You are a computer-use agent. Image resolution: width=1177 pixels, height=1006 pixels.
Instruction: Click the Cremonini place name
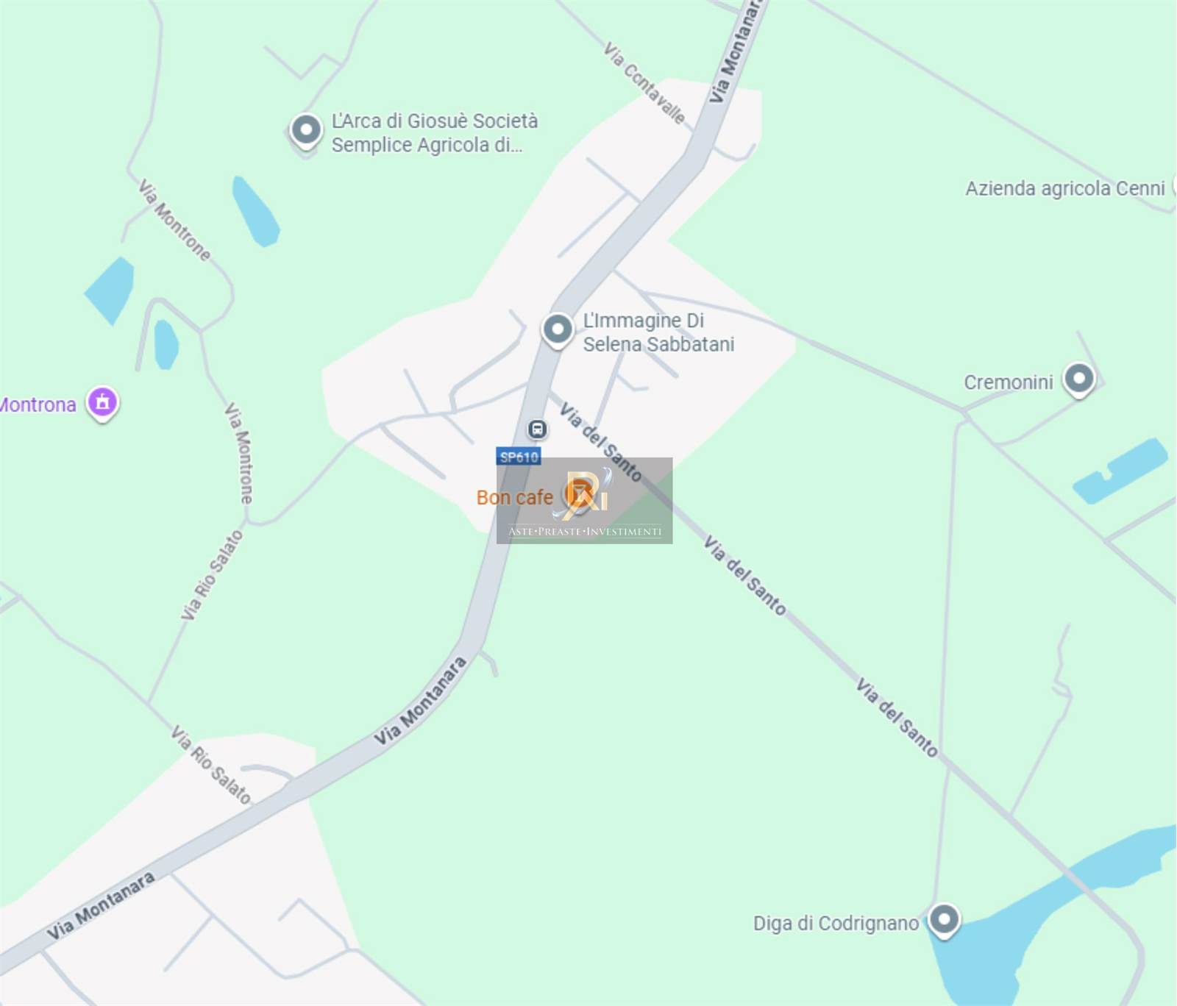click(1009, 382)
